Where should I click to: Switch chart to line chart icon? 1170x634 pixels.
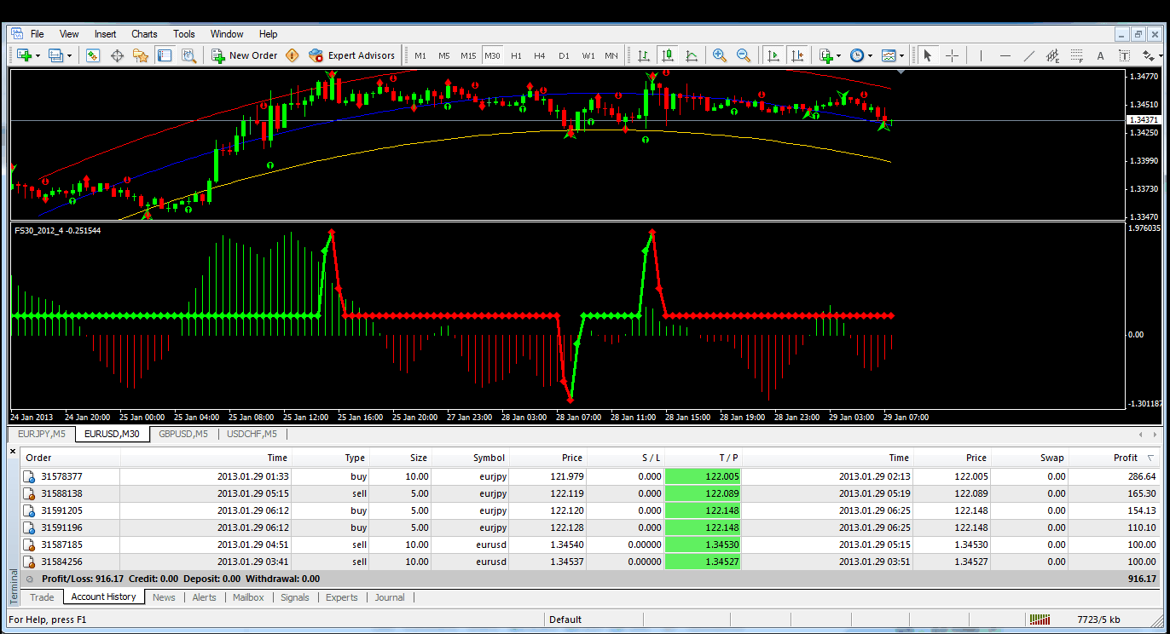tap(692, 55)
